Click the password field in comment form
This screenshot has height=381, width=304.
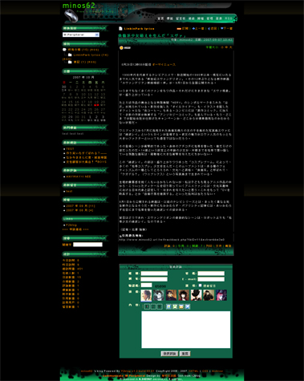pyautogui.click(x=211, y=274)
